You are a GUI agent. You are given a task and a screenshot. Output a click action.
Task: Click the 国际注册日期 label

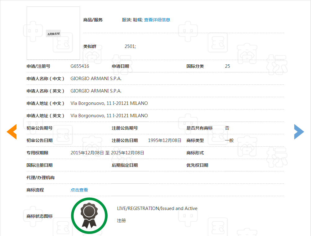39,165
